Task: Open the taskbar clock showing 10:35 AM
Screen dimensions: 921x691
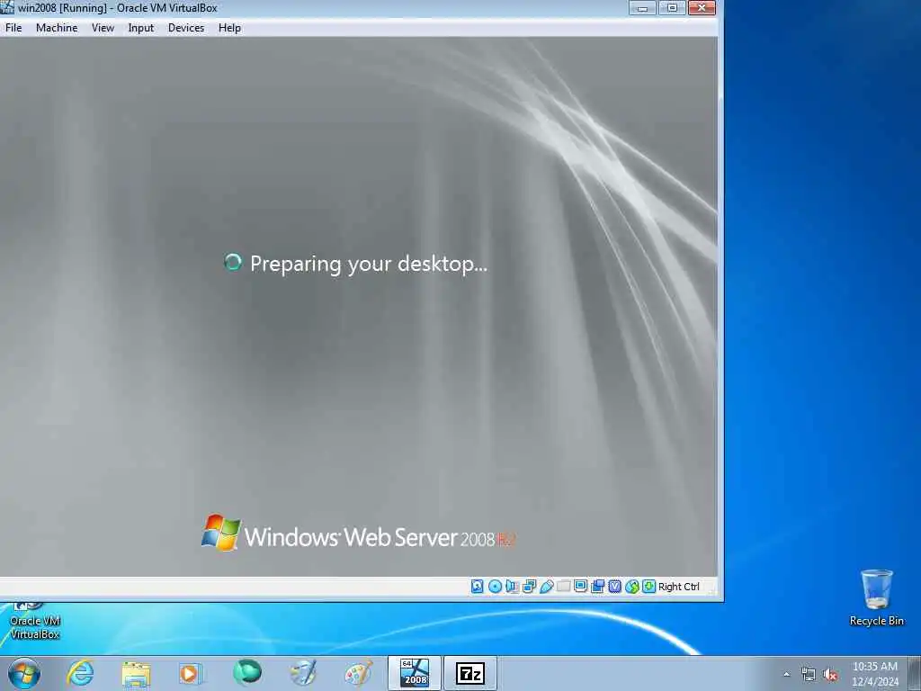Action: click(875, 673)
